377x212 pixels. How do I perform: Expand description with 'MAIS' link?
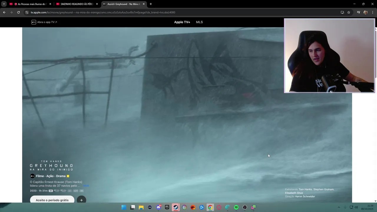[x=86, y=186]
